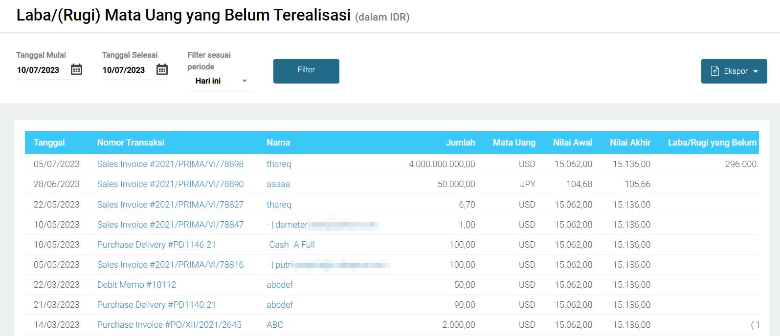Click the Tanggal Selesai date field

coord(124,70)
